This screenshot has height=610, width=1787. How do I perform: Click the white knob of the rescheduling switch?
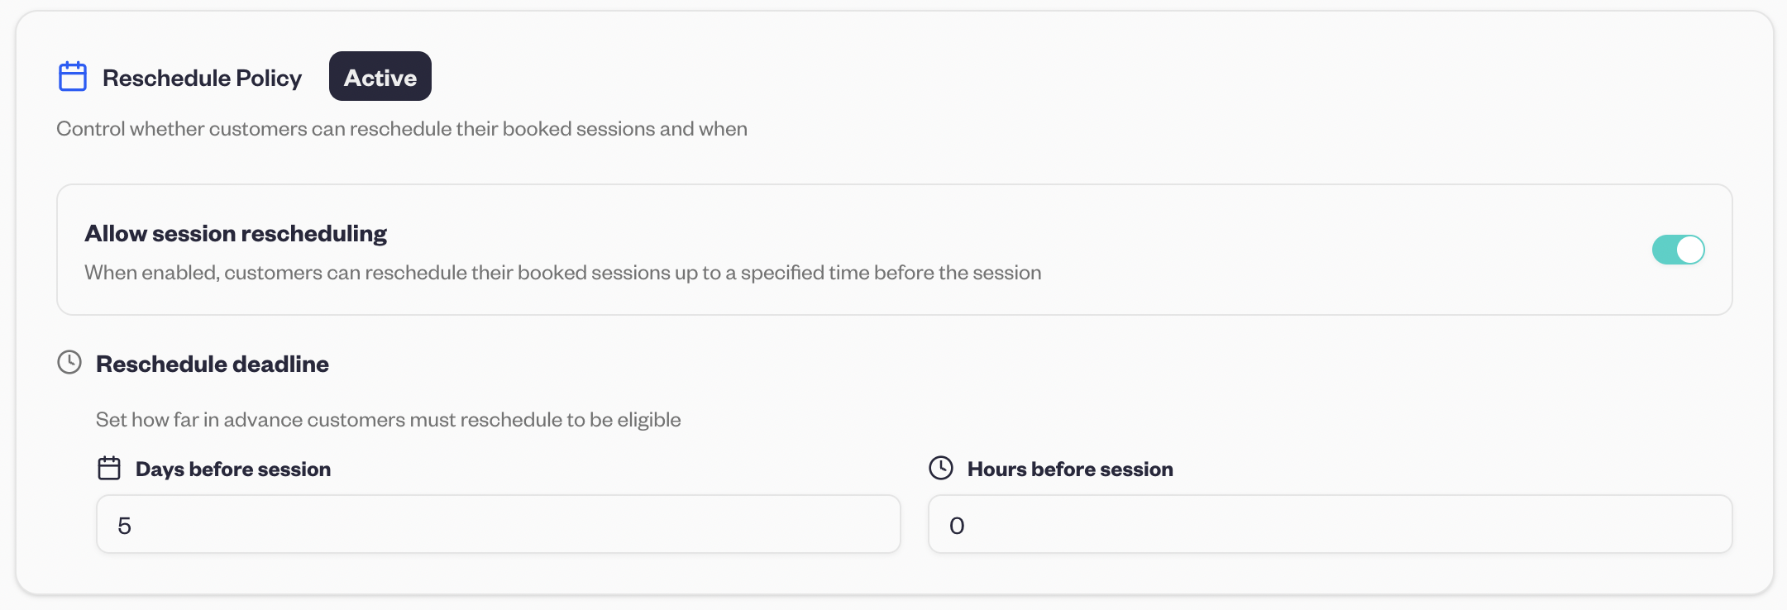(1690, 250)
